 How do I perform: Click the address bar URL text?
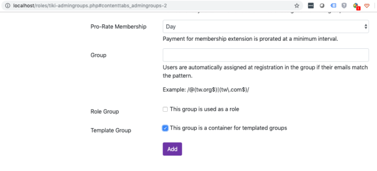90,6
